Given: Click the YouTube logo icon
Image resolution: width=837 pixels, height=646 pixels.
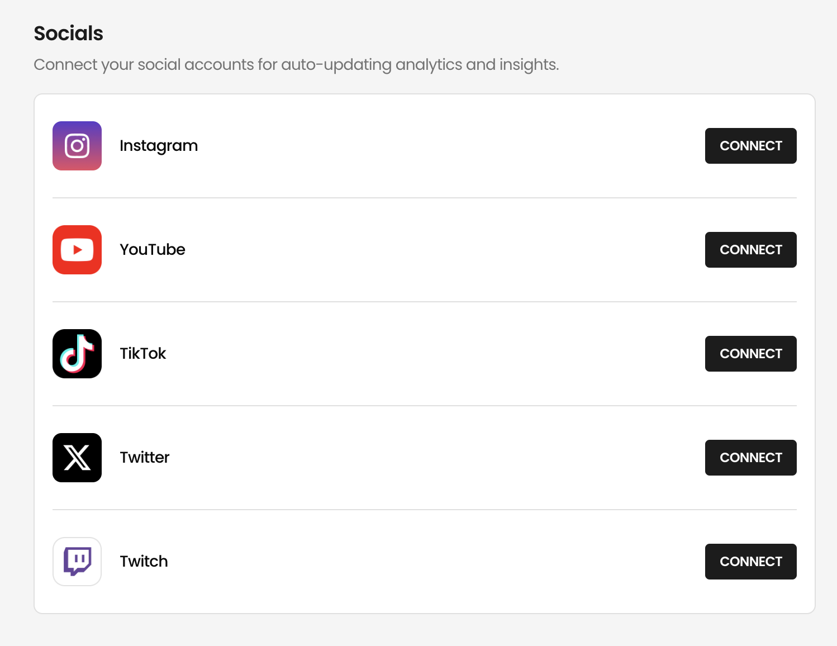Looking at the screenshot, I should pos(77,250).
